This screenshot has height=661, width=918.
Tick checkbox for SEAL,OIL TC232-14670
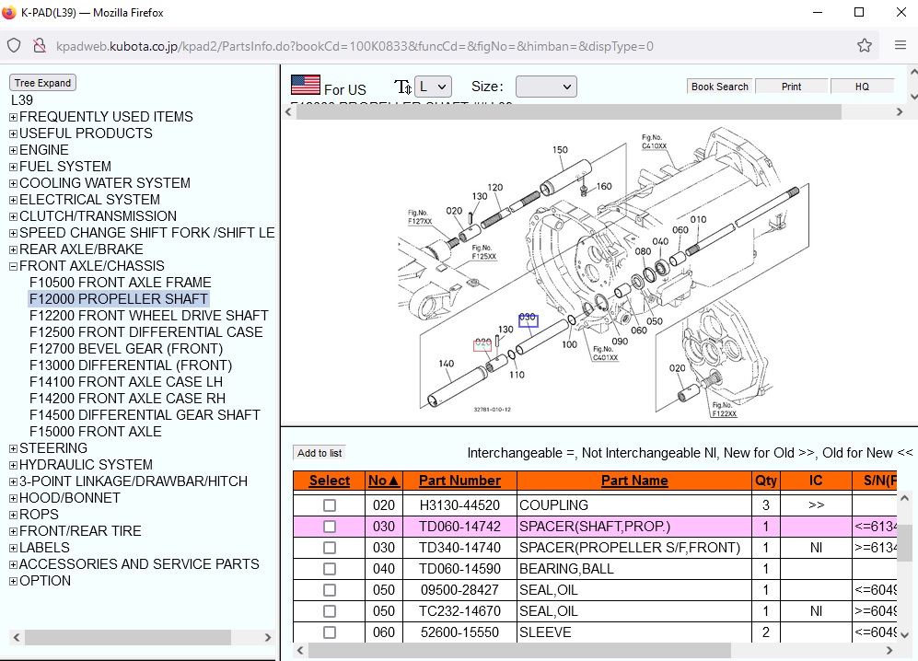[330, 611]
